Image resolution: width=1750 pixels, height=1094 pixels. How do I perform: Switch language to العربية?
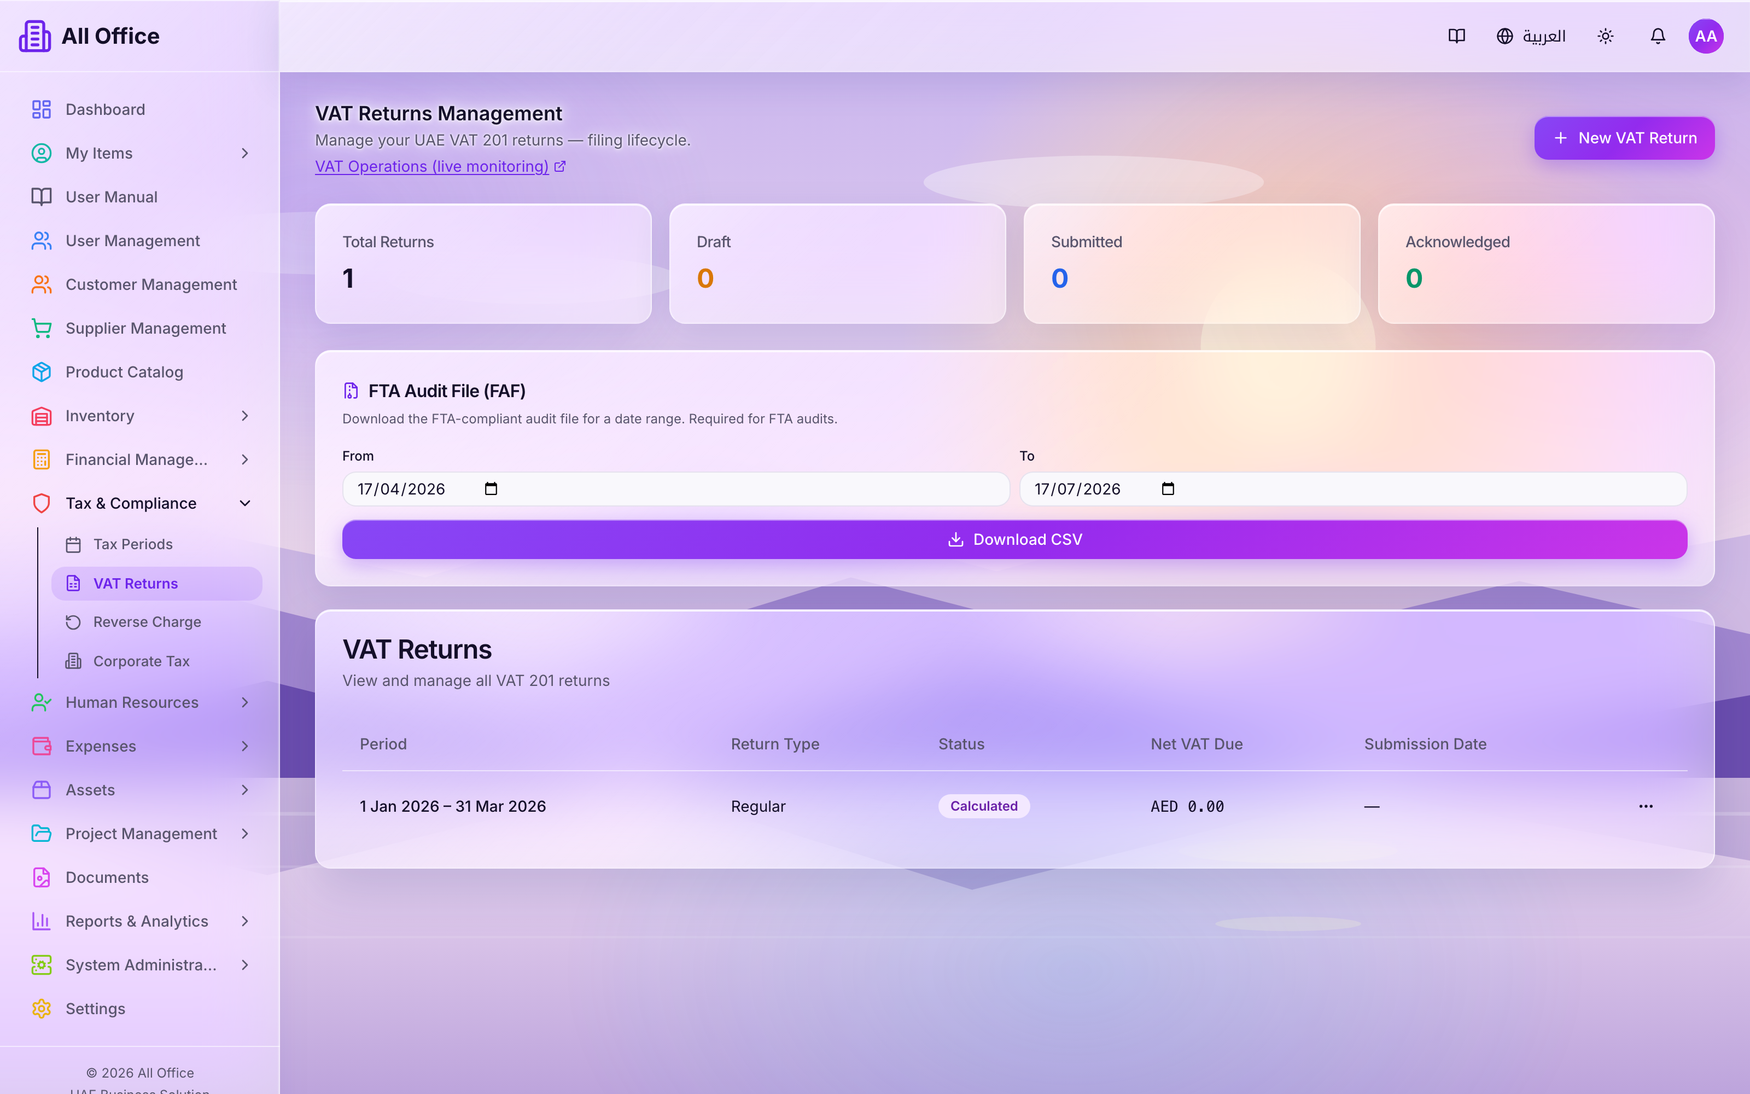[1531, 36]
